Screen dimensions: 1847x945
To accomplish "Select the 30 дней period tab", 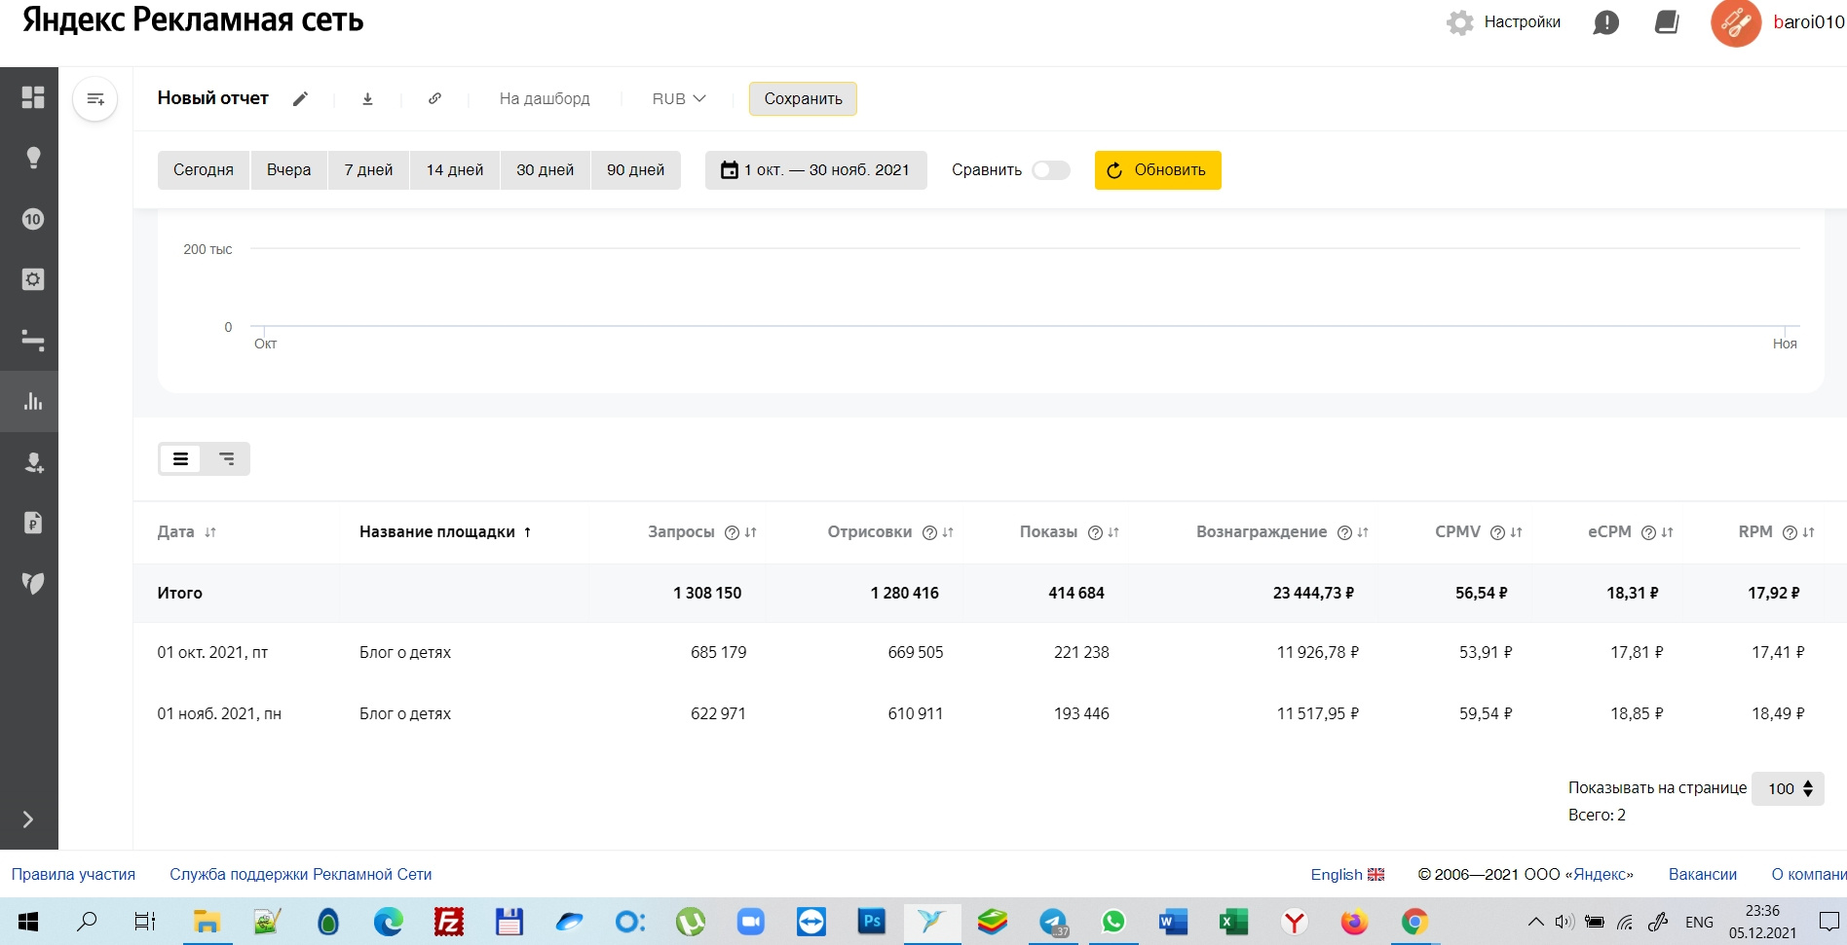I will (x=545, y=170).
